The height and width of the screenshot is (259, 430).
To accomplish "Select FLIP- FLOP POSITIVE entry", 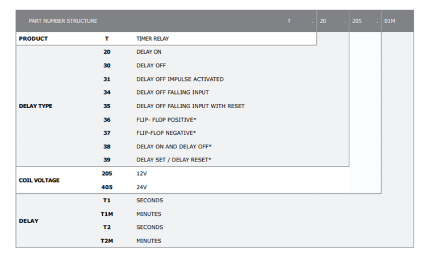I will (x=166, y=120).
